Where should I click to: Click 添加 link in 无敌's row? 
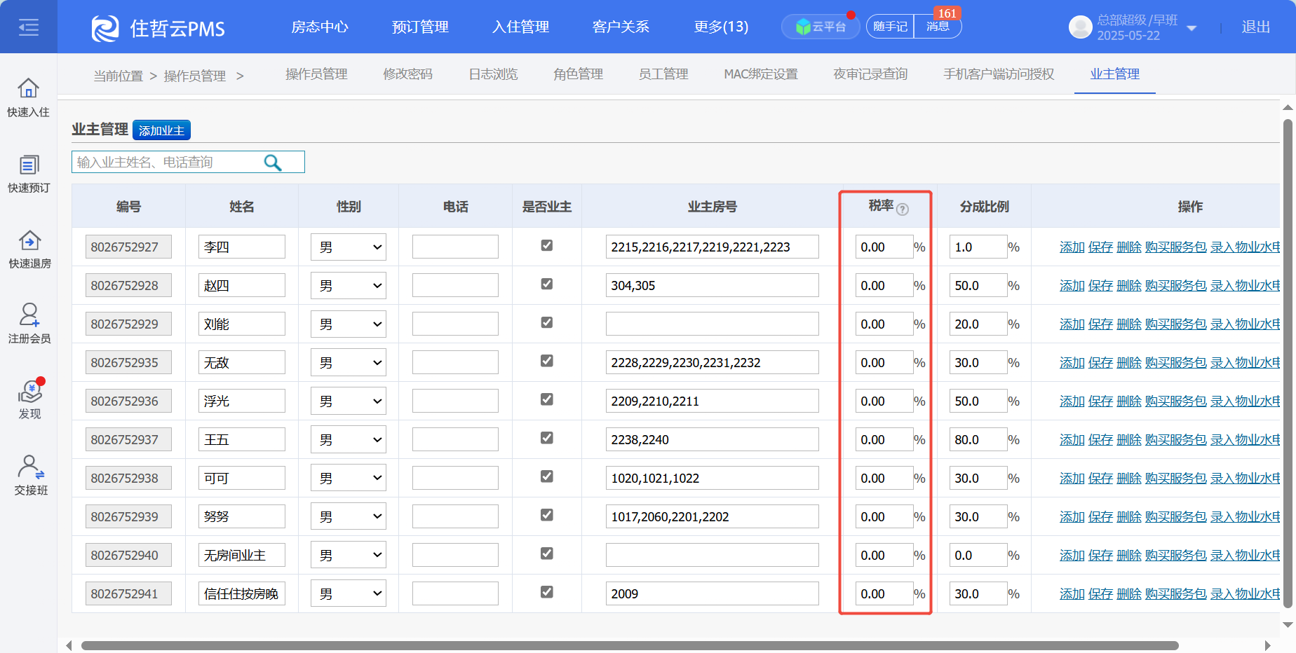[1072, 362]
